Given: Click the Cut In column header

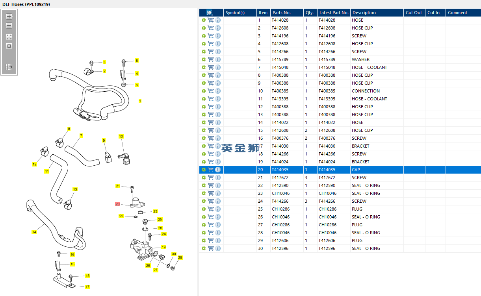Looking at the screenshot, I should (x=435, y=13).
